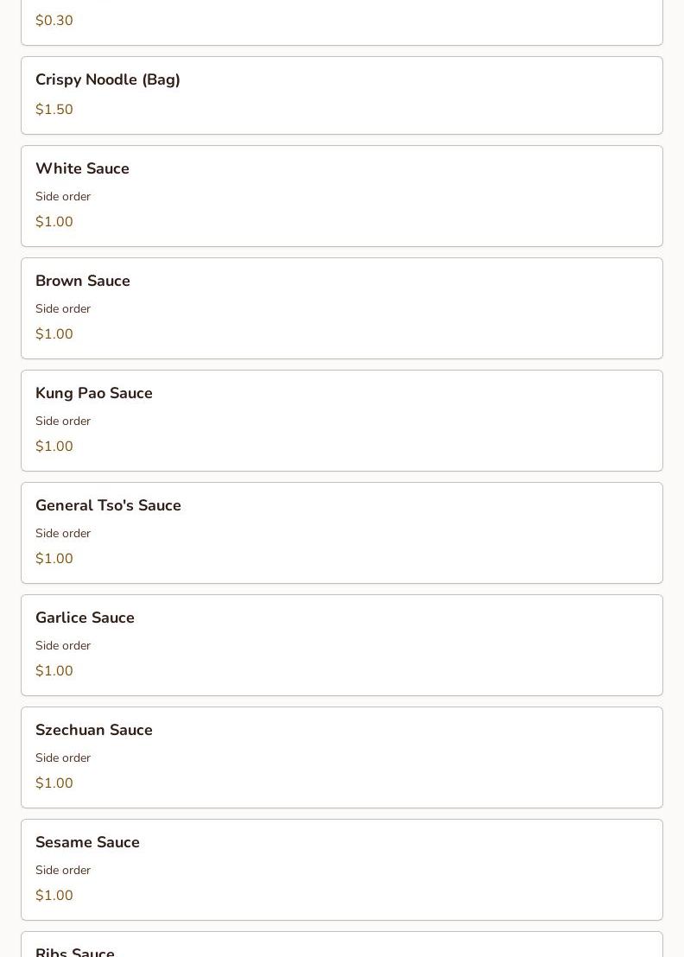The image size is (684, 957).
Task: Click the price below Szechuan Sauce
Action: click(x=54, y=783)
